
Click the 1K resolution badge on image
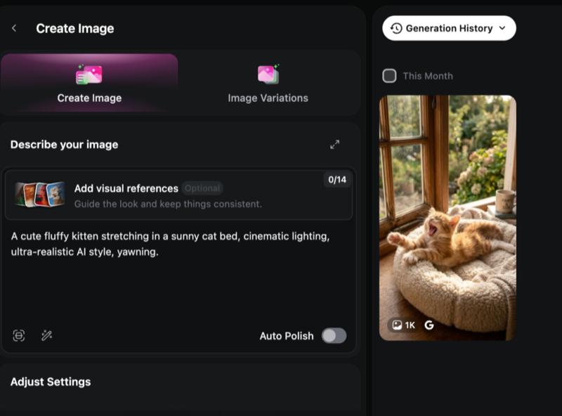403,325
